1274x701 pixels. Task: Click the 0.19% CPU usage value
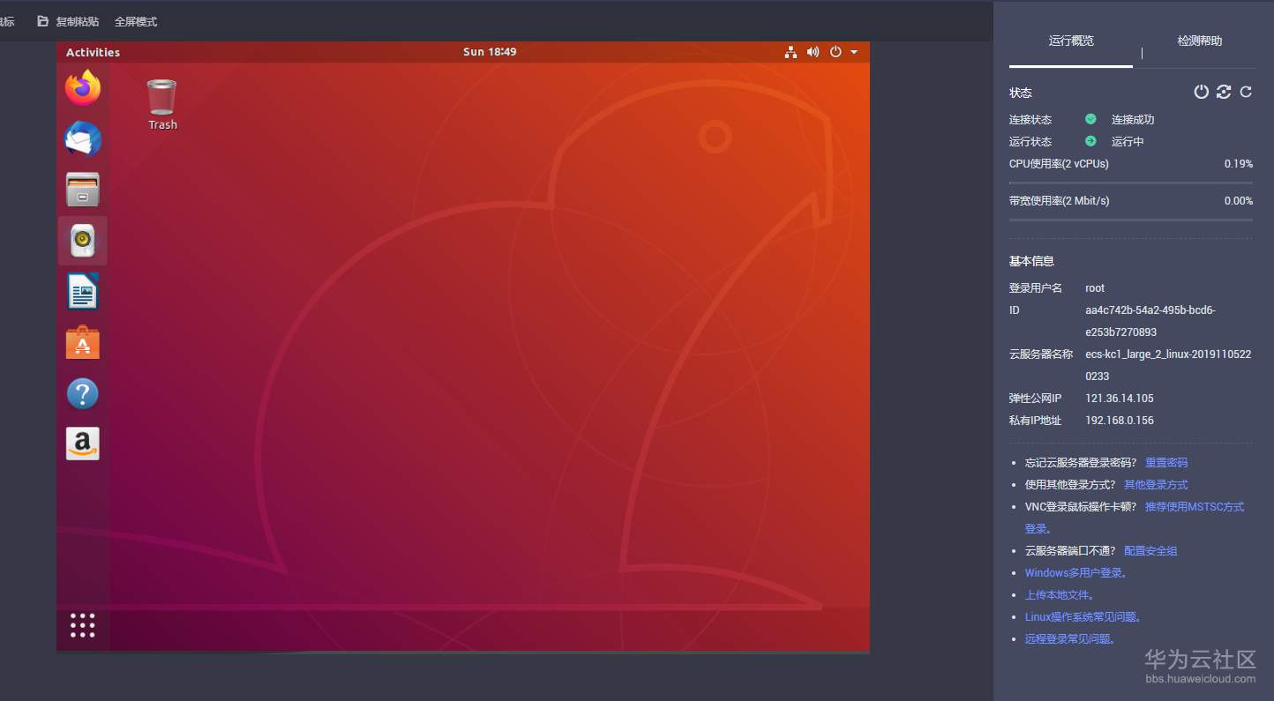[1238, 163]
